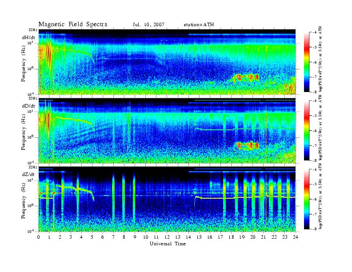Click the '32Hz' label above the dZ/dt panel

[33, 167]
